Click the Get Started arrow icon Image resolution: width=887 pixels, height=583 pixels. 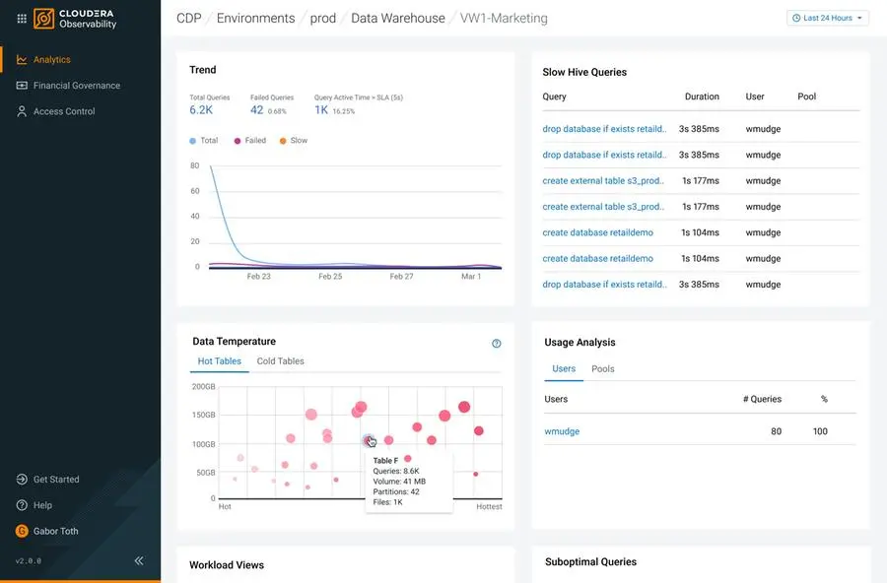coord(22,480)
